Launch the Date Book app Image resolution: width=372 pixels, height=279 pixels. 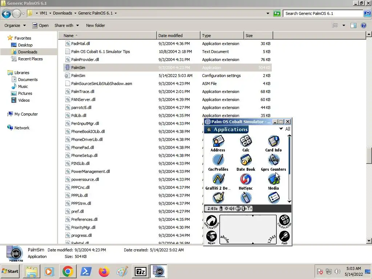[246, 163]
